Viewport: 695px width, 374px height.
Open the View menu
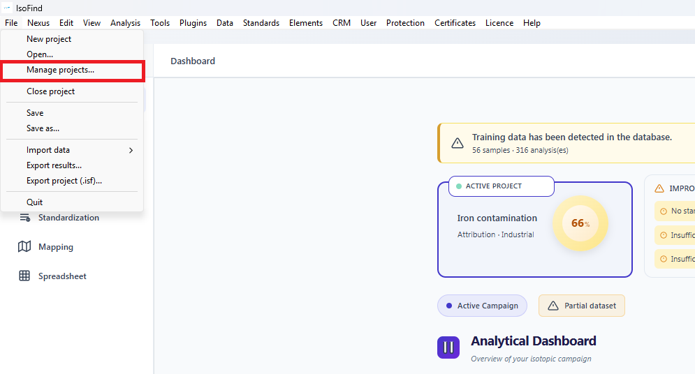click(x=92, y=23)
